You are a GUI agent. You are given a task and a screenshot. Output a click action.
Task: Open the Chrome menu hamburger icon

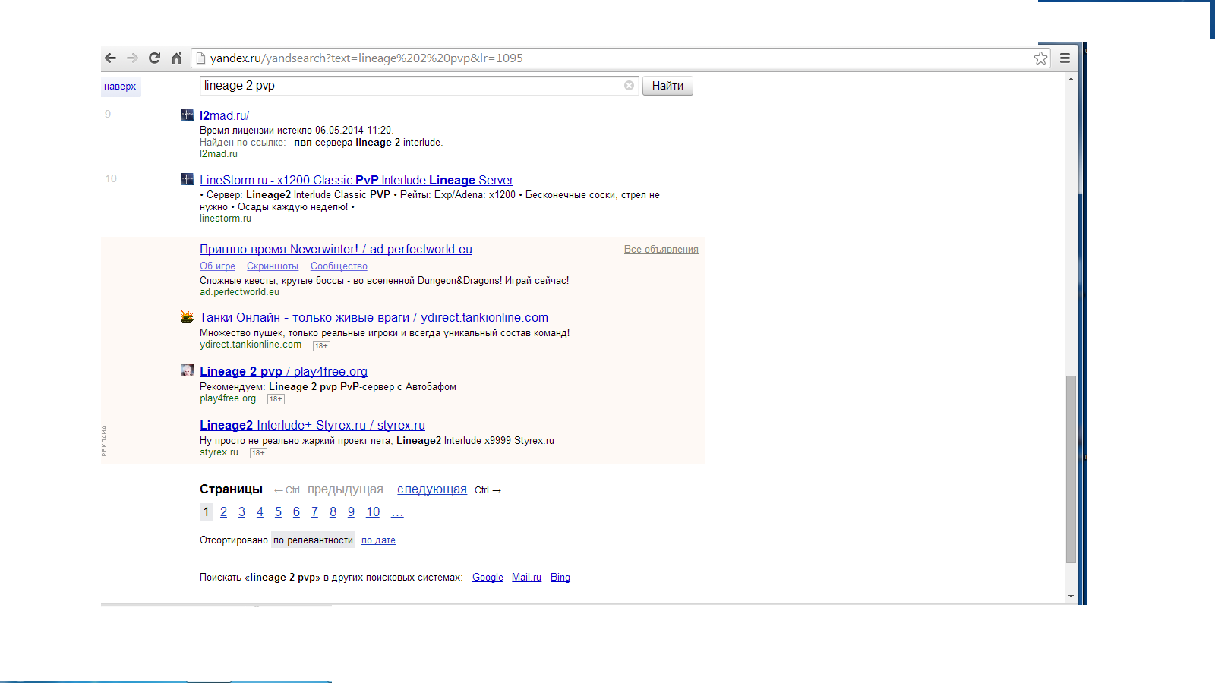click(x=1065, y=58)
